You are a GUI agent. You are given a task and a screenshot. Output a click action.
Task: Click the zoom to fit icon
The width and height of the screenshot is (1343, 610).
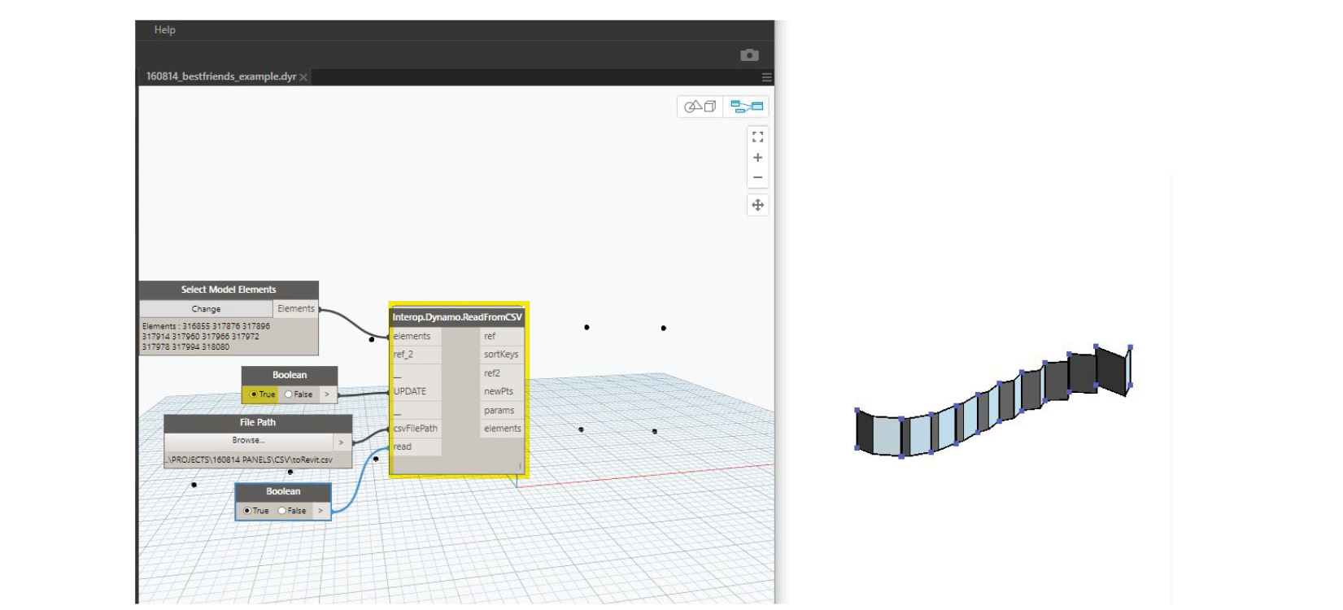(x=757, y=137)
